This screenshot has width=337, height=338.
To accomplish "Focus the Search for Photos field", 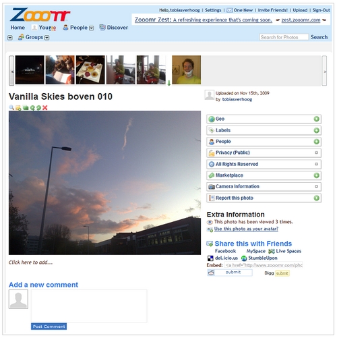I will point(284,37).
